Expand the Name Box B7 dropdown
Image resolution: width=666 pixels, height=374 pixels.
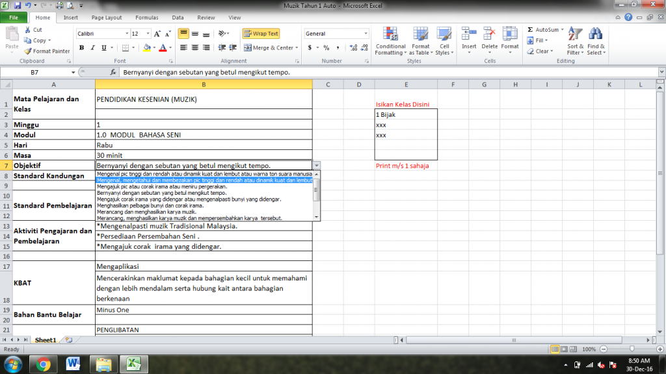tap(73, 73)
